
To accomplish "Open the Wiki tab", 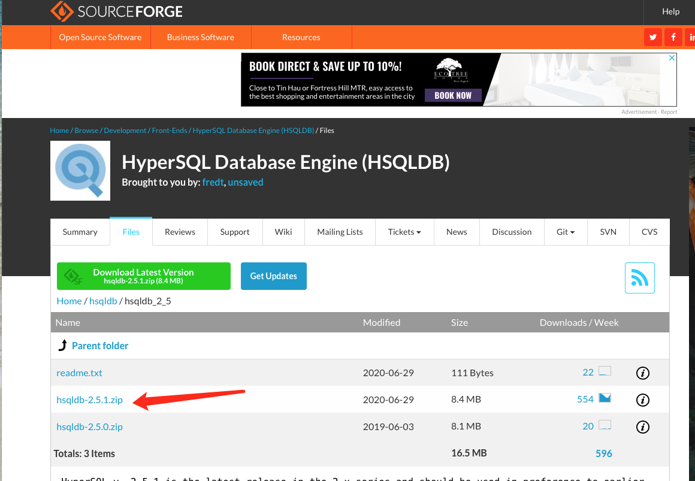I will click(283, 232).
